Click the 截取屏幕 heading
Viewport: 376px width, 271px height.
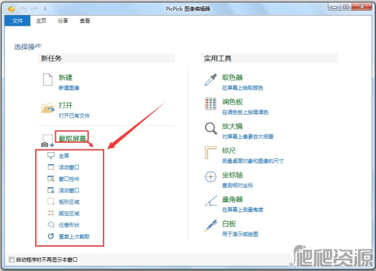pyautogui.click(x=73, y=138)
